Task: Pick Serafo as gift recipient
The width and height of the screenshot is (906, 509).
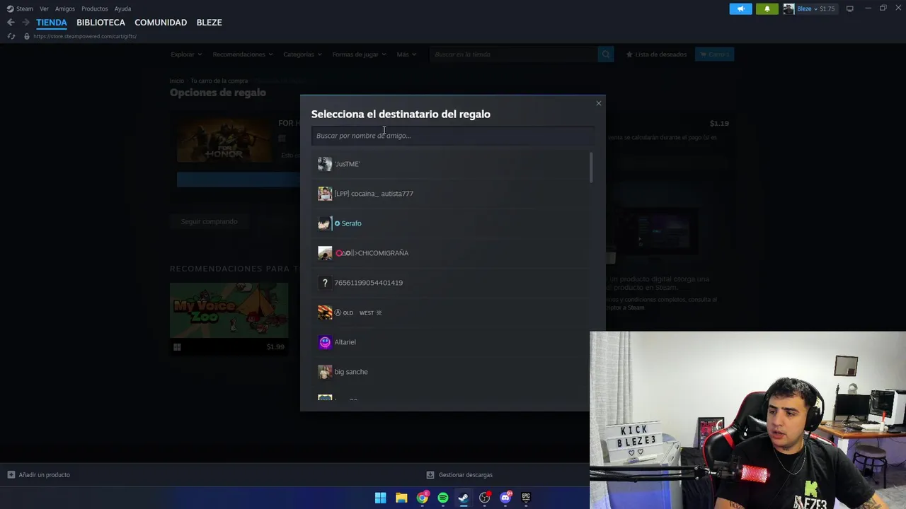Action: click(450, 223)
